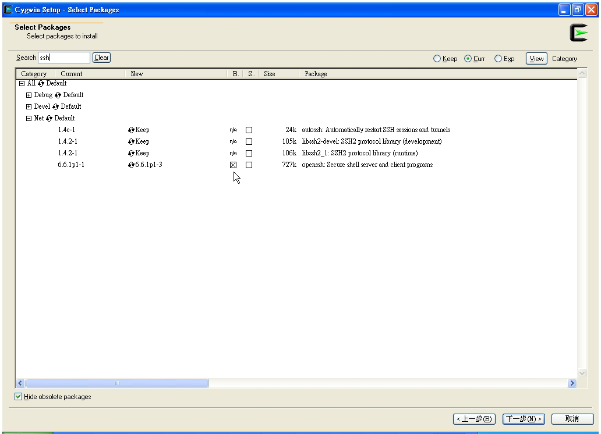The height and width of the screenshot is (434, 601).
Task: Click the Category label beside View button
Action: [x=564, y=59]
